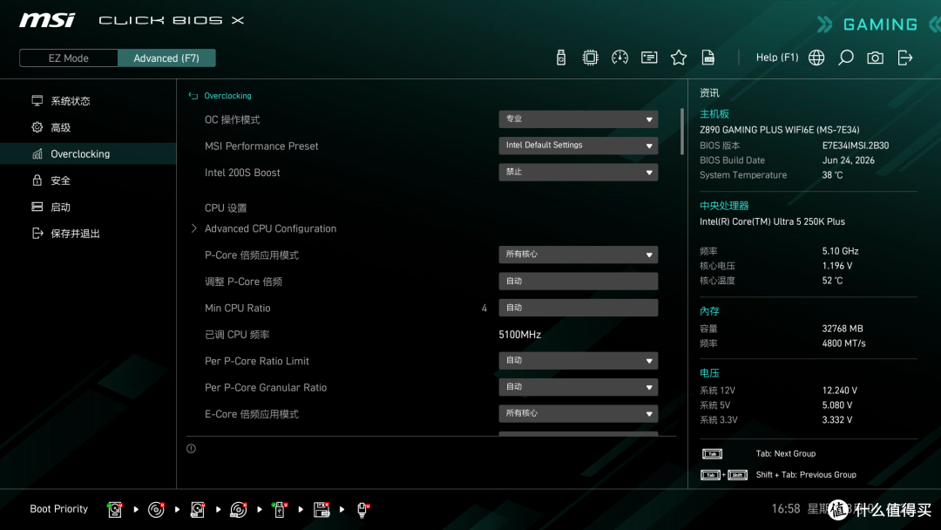Image resolution: width=941 pixels, height=530 pixels.
Task: Open the M-Flash USB BIOS update icon
Action: tap(560, 58)
